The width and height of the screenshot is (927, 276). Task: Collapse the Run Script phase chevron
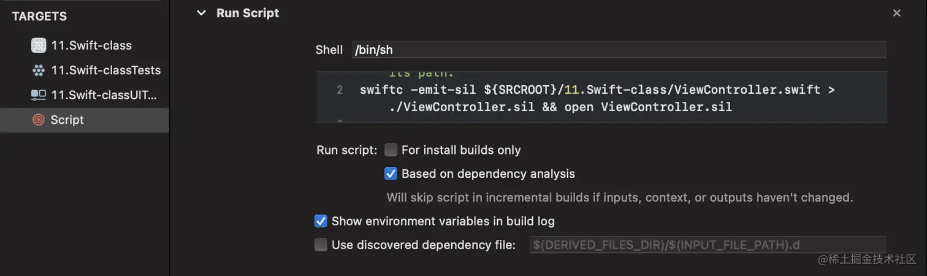point(201,13)
